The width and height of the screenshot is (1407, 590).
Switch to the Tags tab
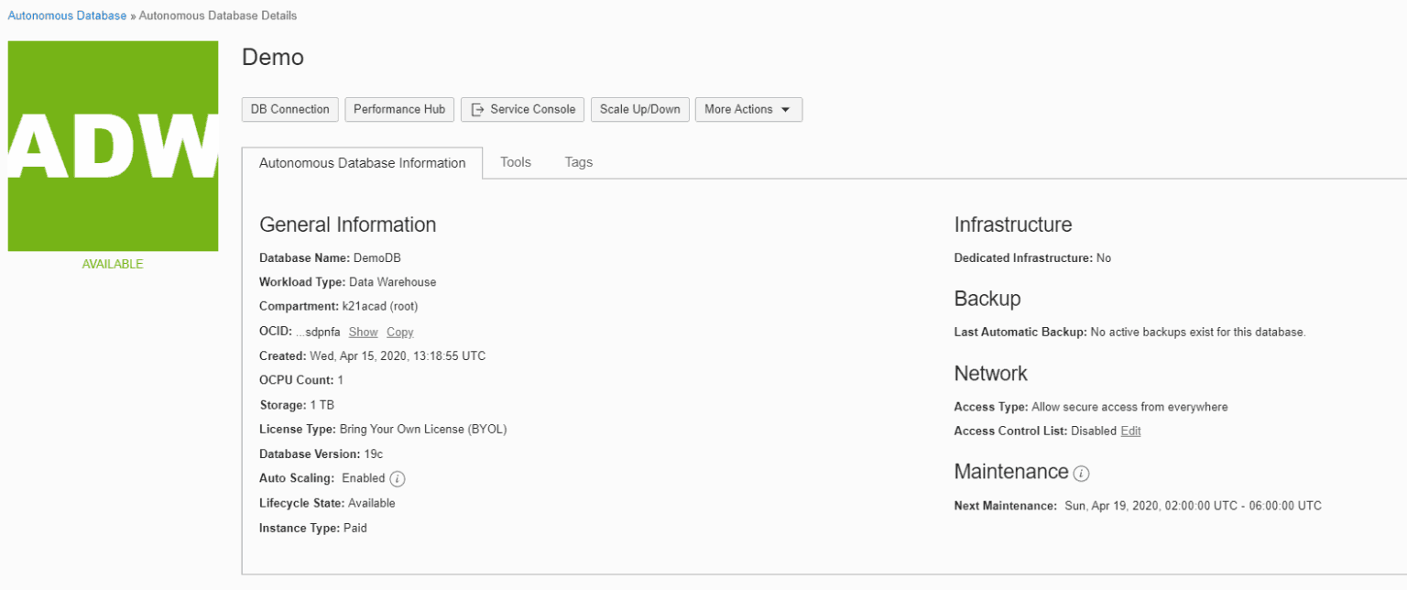tap(579, 162)
